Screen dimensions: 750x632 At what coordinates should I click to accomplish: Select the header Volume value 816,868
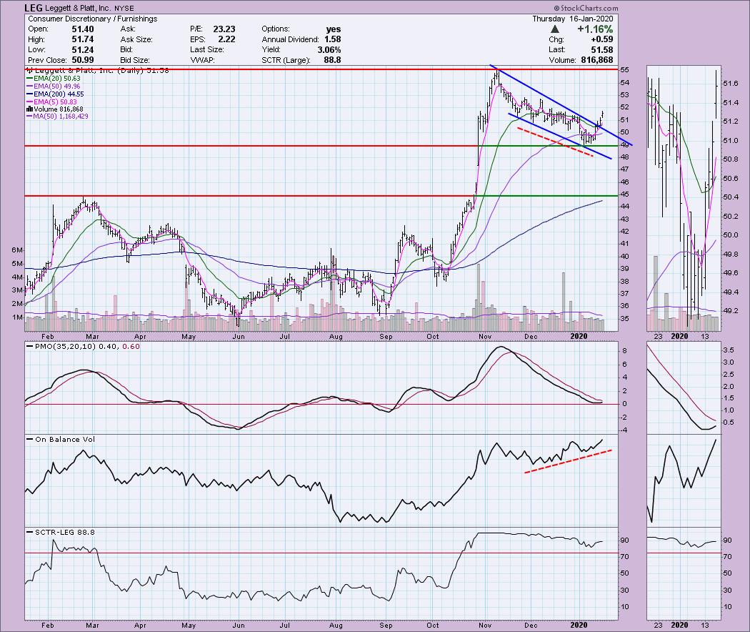pyautogui.click(x=596, y=60)
